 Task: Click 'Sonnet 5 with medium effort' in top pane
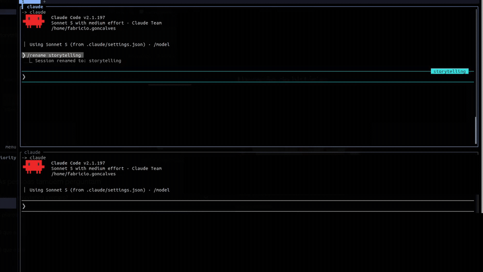tap(87, 23)
